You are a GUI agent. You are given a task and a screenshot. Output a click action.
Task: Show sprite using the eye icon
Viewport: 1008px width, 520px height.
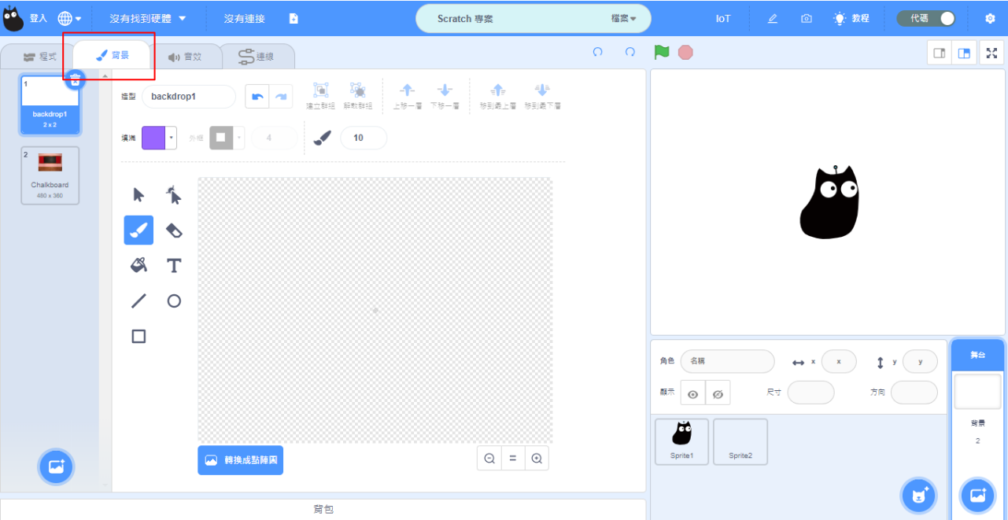pos(692,393)
